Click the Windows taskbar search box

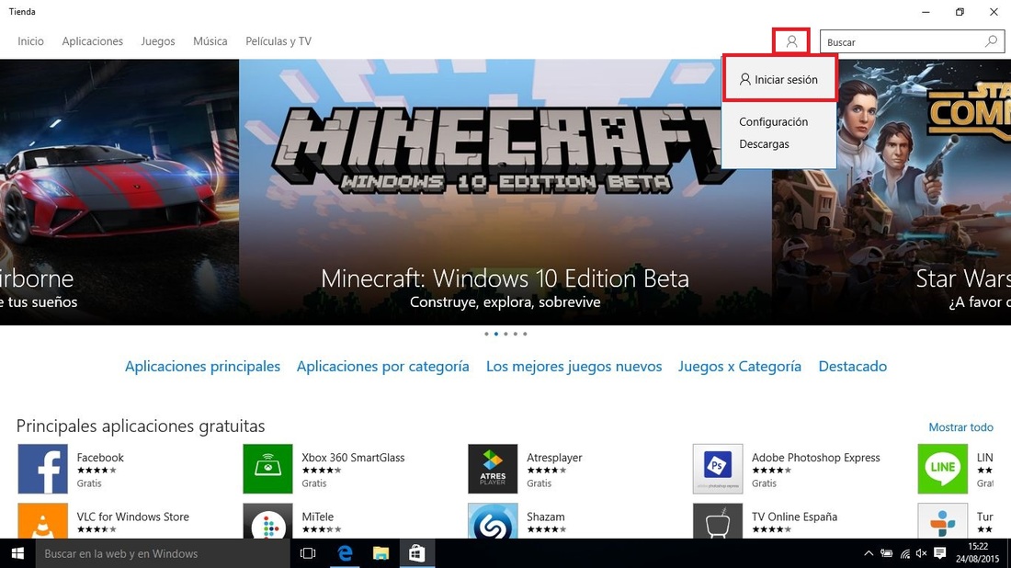point(163,554)
